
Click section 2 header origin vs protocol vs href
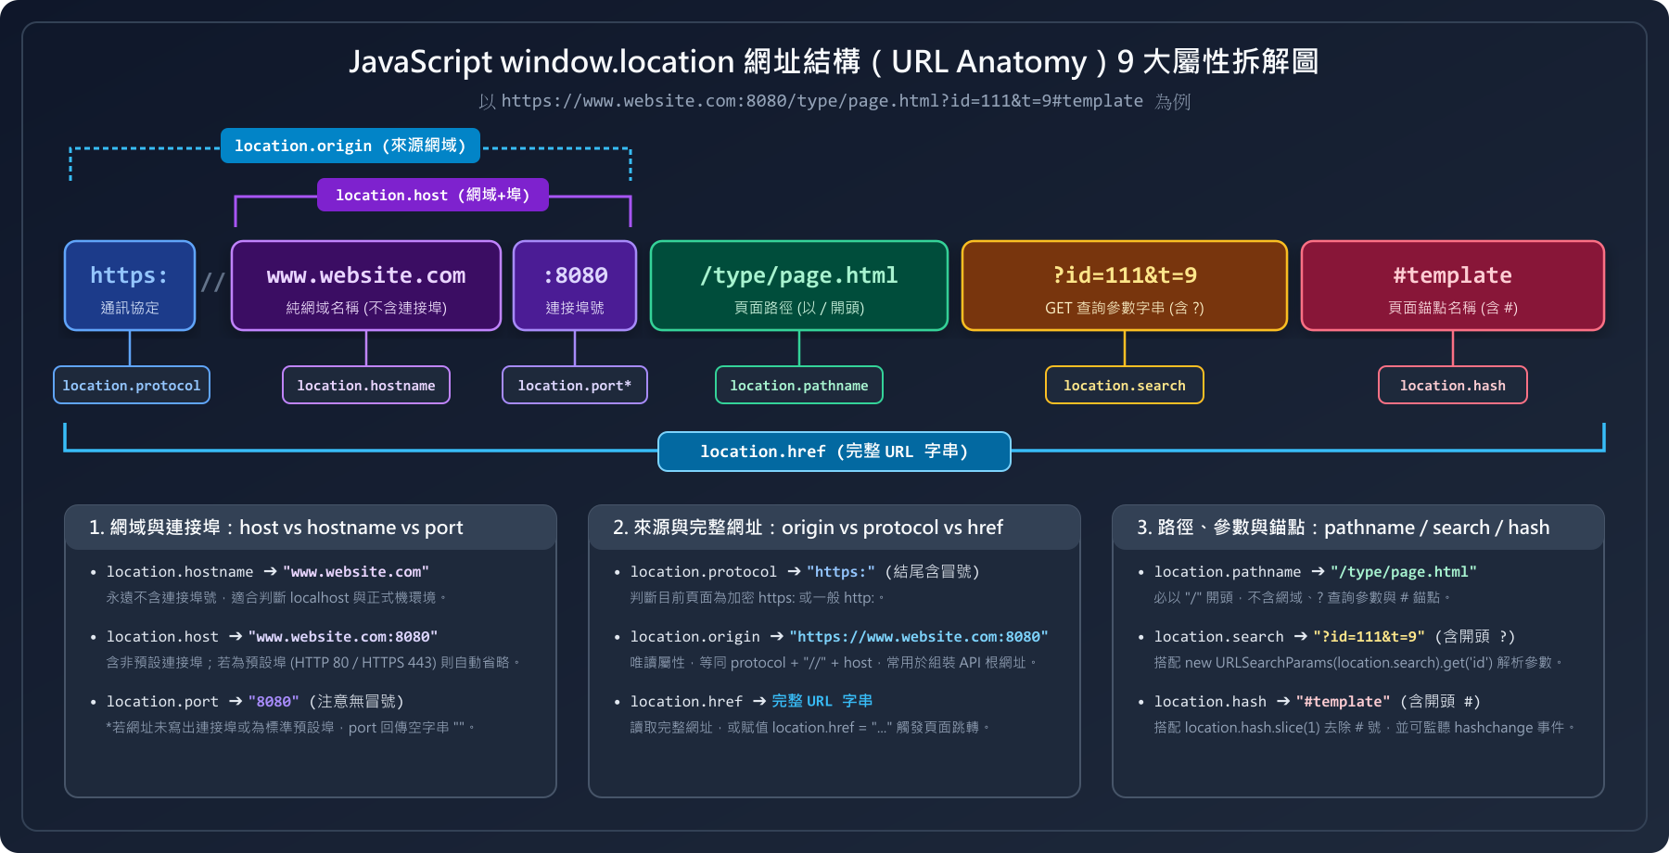[x=834, y=528]
